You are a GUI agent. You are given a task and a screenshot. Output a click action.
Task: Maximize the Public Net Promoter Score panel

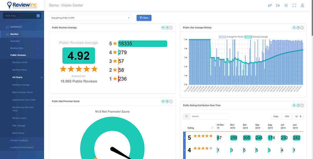click(171, 101)
